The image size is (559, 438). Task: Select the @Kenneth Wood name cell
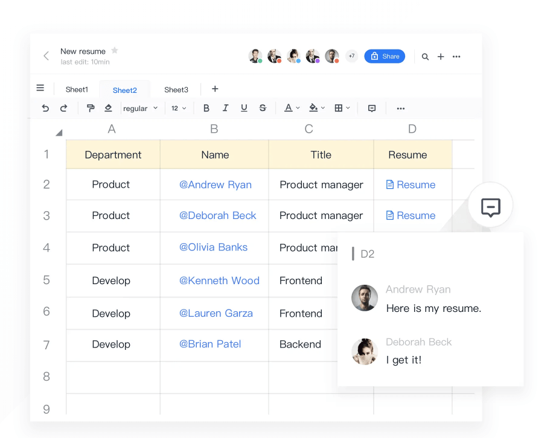(x=219, y=281)
